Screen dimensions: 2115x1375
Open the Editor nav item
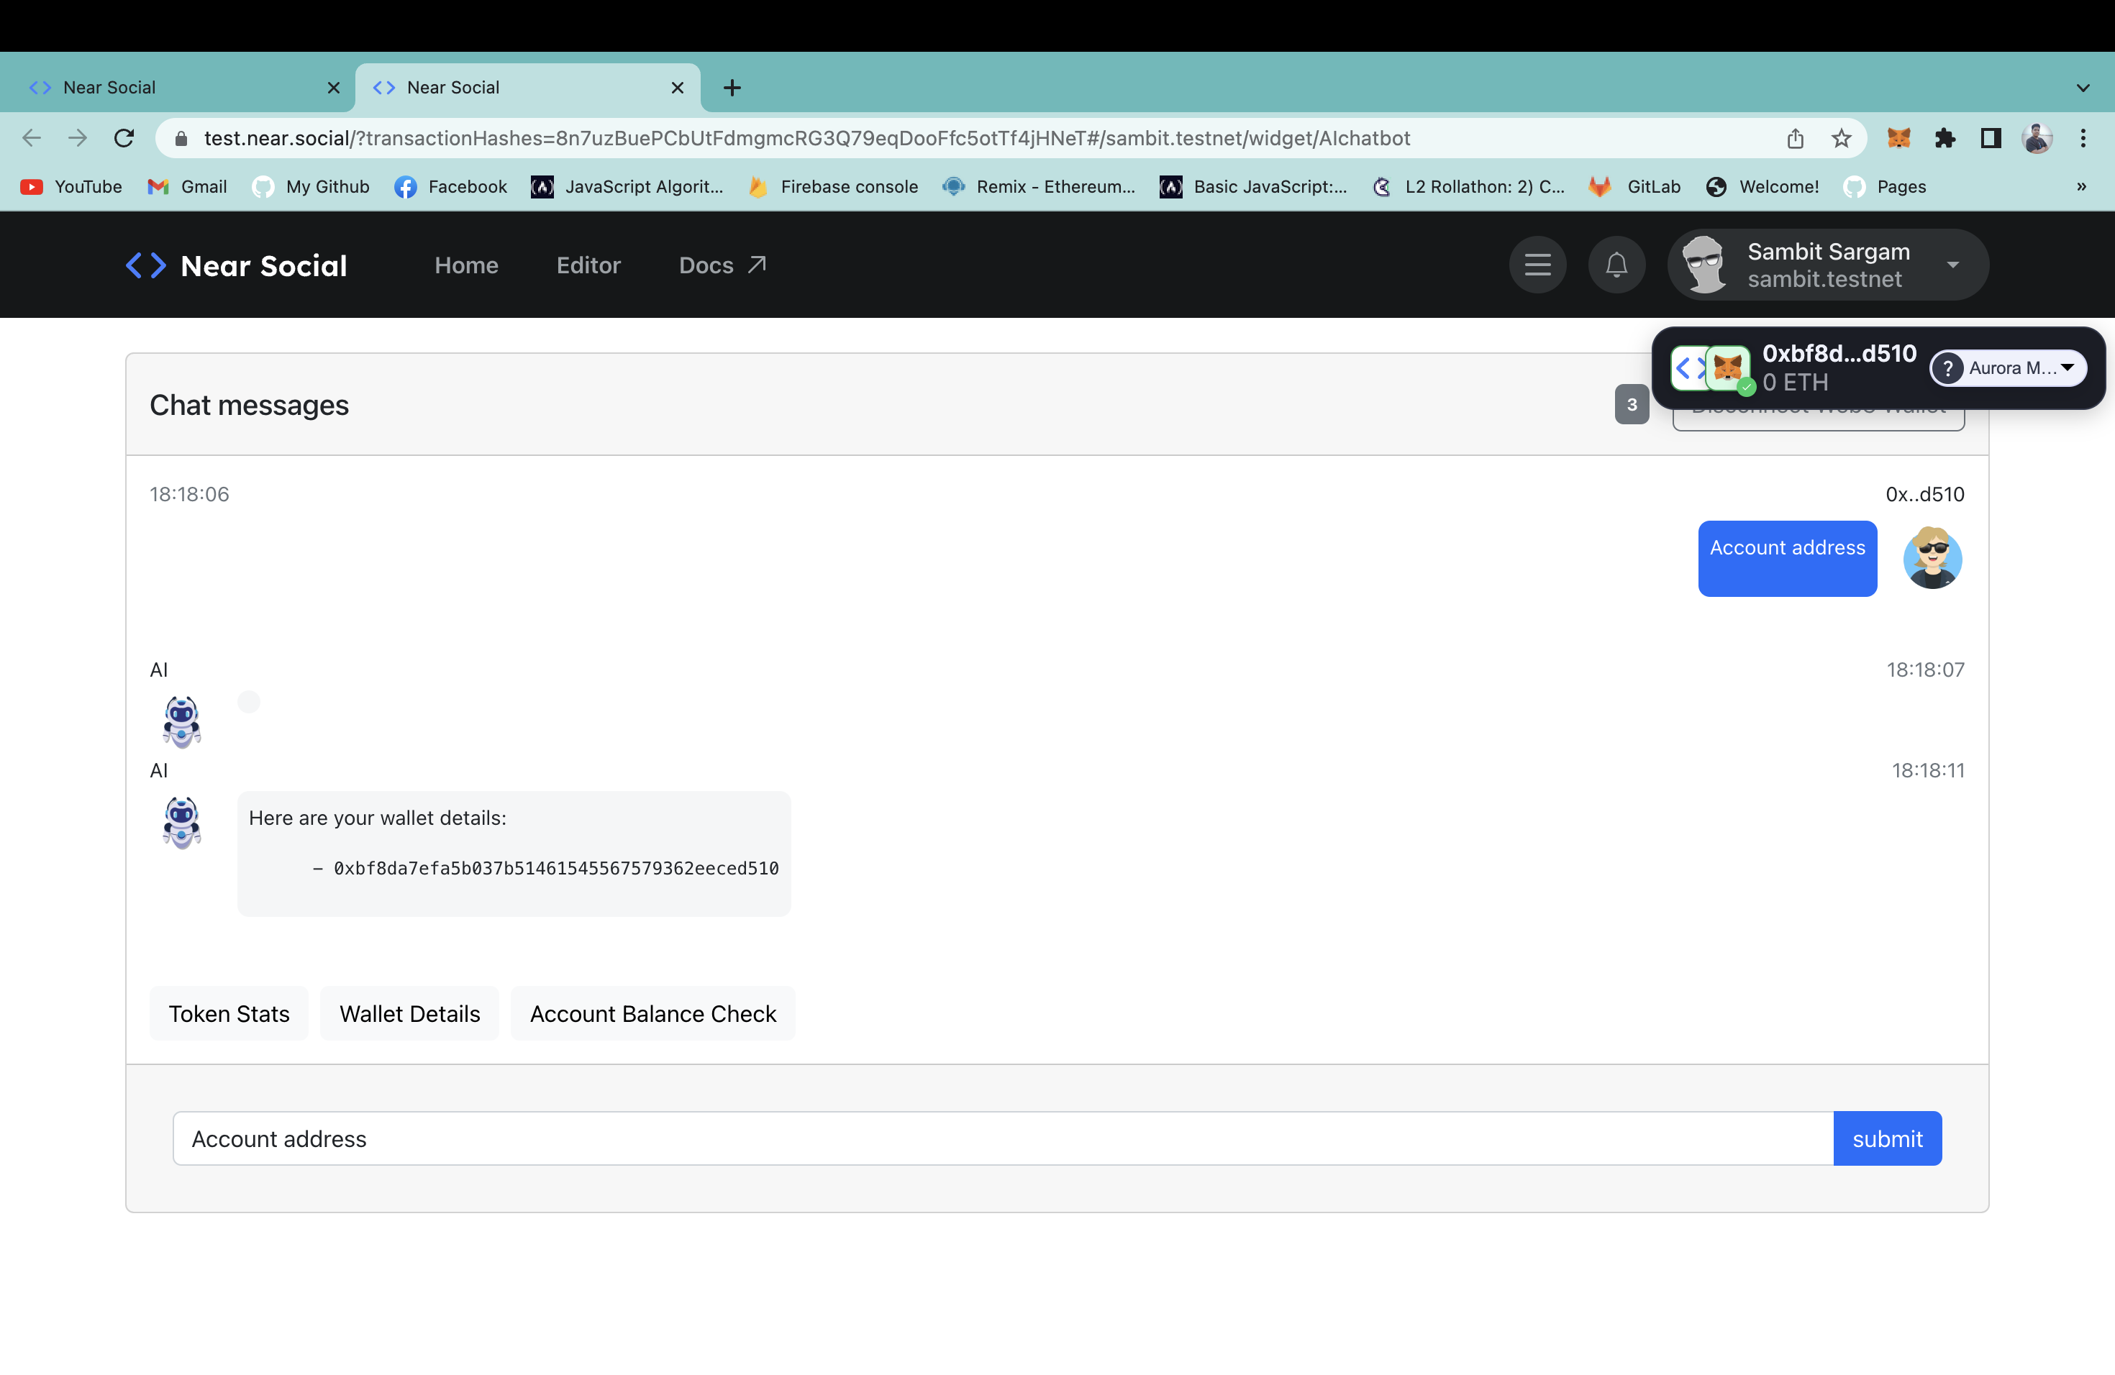click(x=588, y=265)
